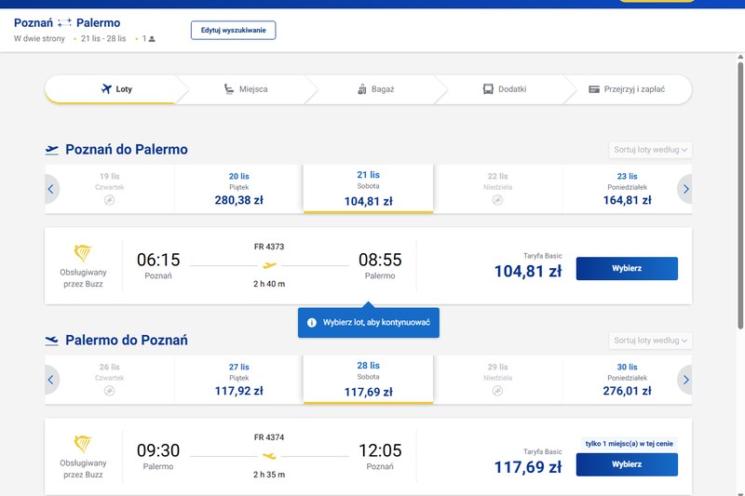The height and width of the screenshot is (496, 745).
Task: Go to the Bagaż step
Action: pyautogui.click(x=376, y=89)
